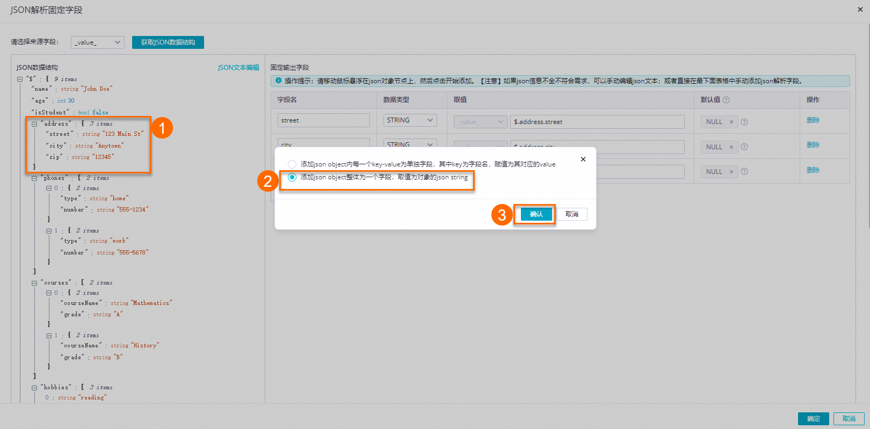Screen dimensions: 870x429
Task: Click the street field name input
Action: click(x=324, y=120)
